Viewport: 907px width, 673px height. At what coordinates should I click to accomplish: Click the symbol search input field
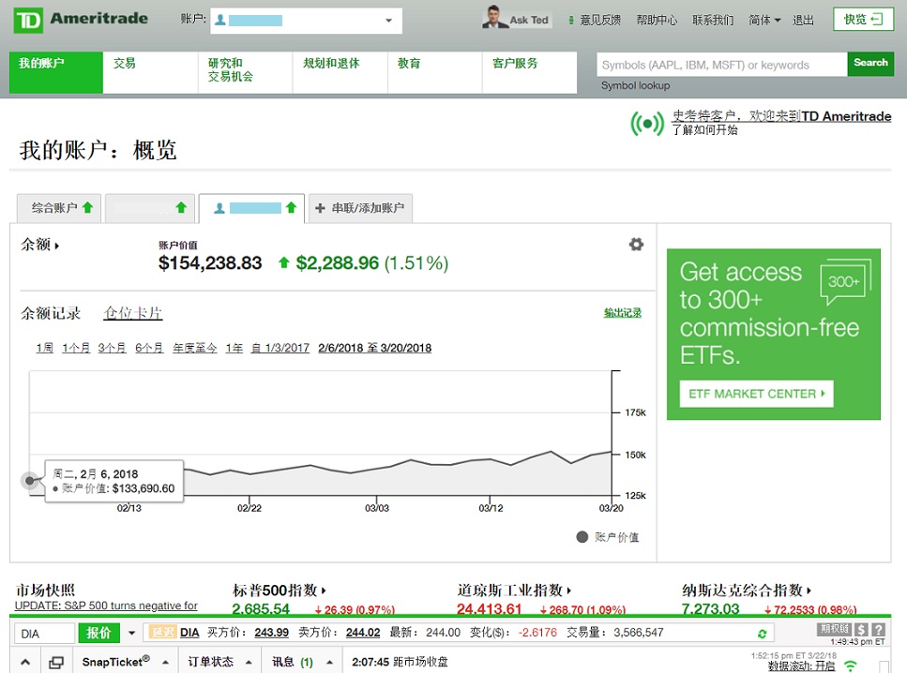pos(721,65)
